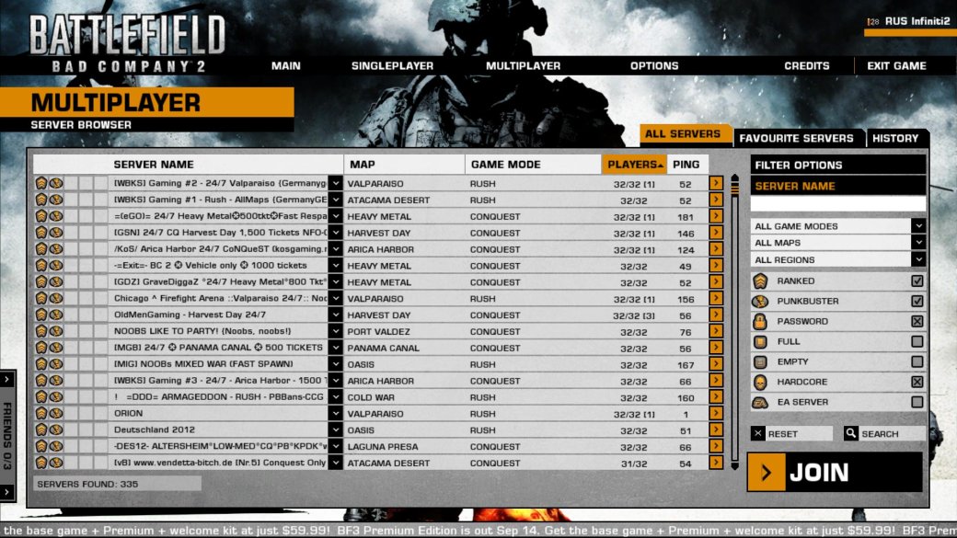Image resolution: width=957 pixels, height=538 pixels.
Task: Sort by Map column header
Action: click(x=404, y=164)
